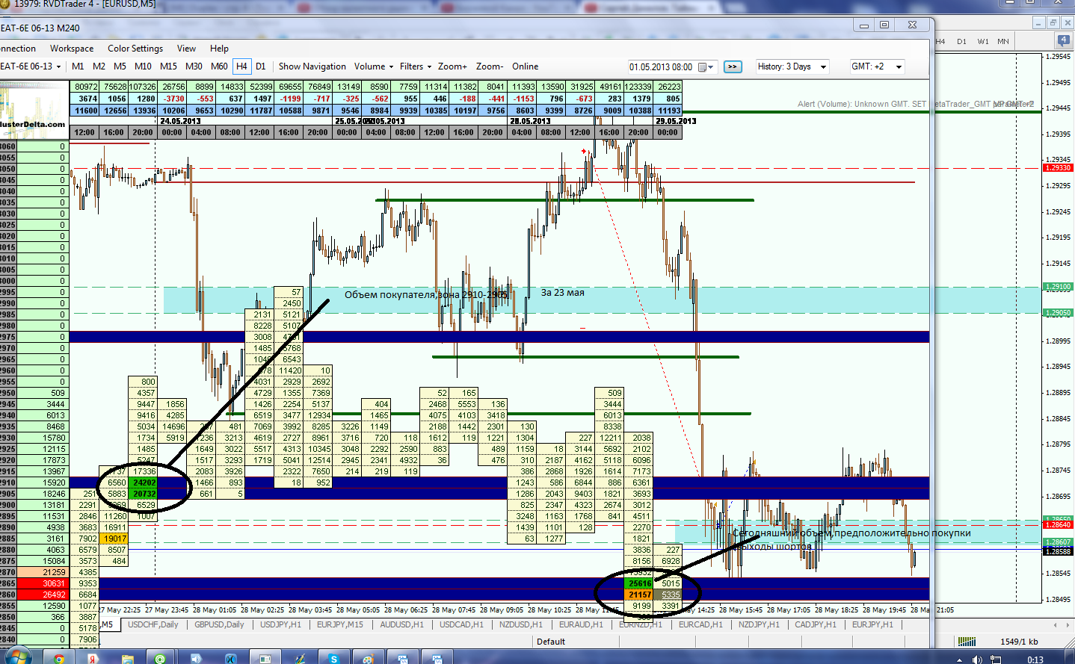Select the M15 timeframe
Screen dimensions: 1075x664
pyautogui.click(x=168, y=66)
